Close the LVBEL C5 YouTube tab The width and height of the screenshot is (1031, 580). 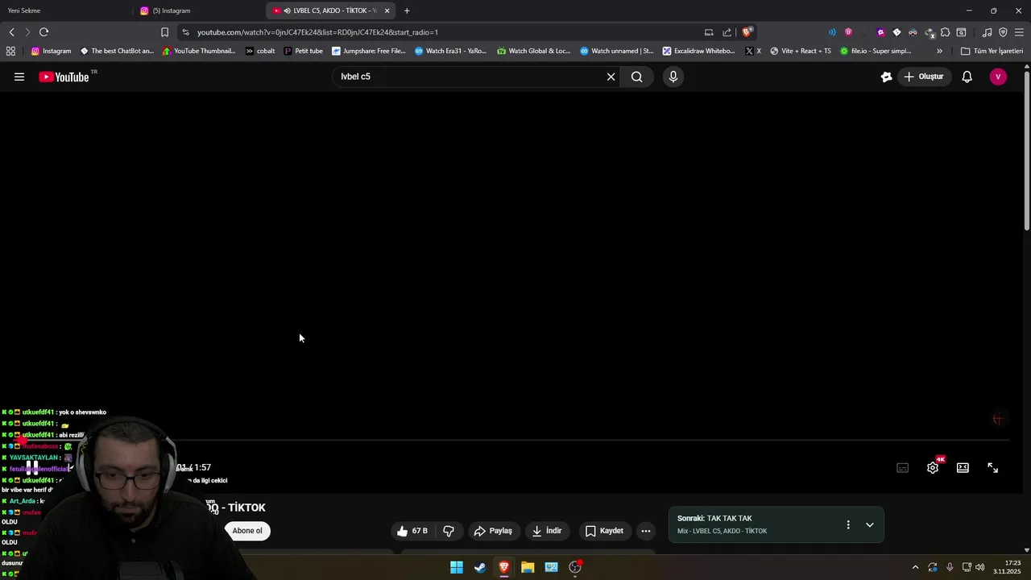[x=387, y=10]
